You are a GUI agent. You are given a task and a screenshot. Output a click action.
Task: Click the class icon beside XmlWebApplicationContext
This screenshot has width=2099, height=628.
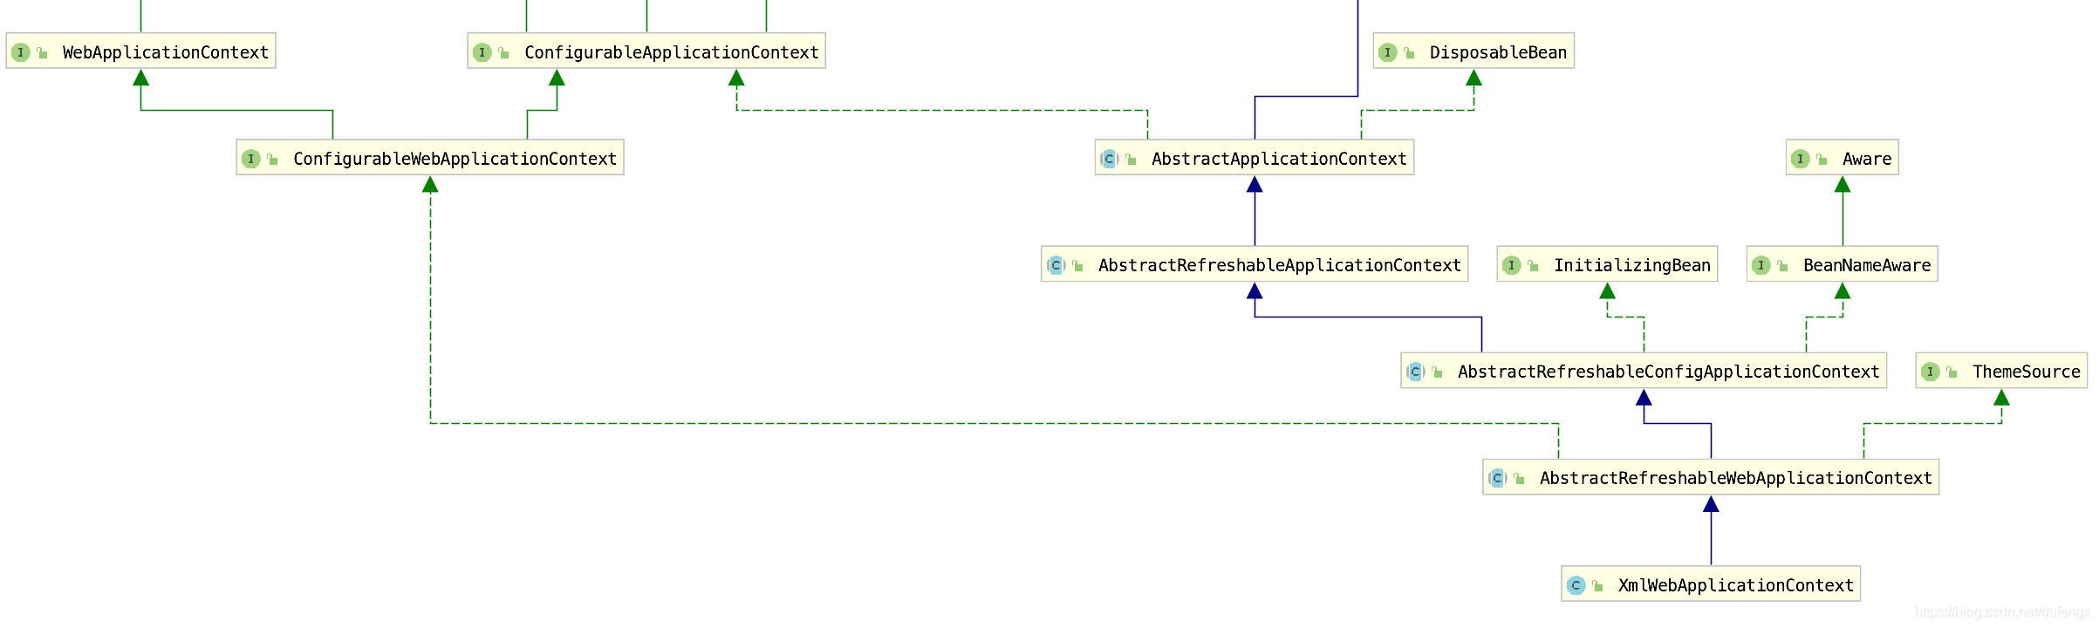click(1576, 585)
